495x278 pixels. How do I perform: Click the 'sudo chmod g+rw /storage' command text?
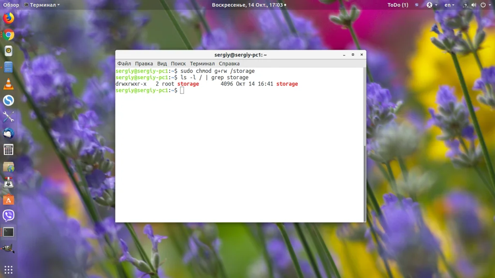point(218,71)
